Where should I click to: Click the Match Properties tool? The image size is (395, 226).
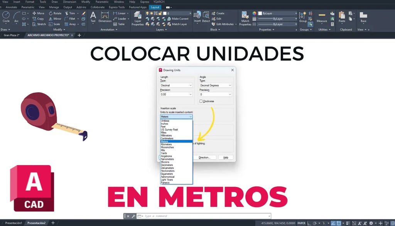click(246, 16)
